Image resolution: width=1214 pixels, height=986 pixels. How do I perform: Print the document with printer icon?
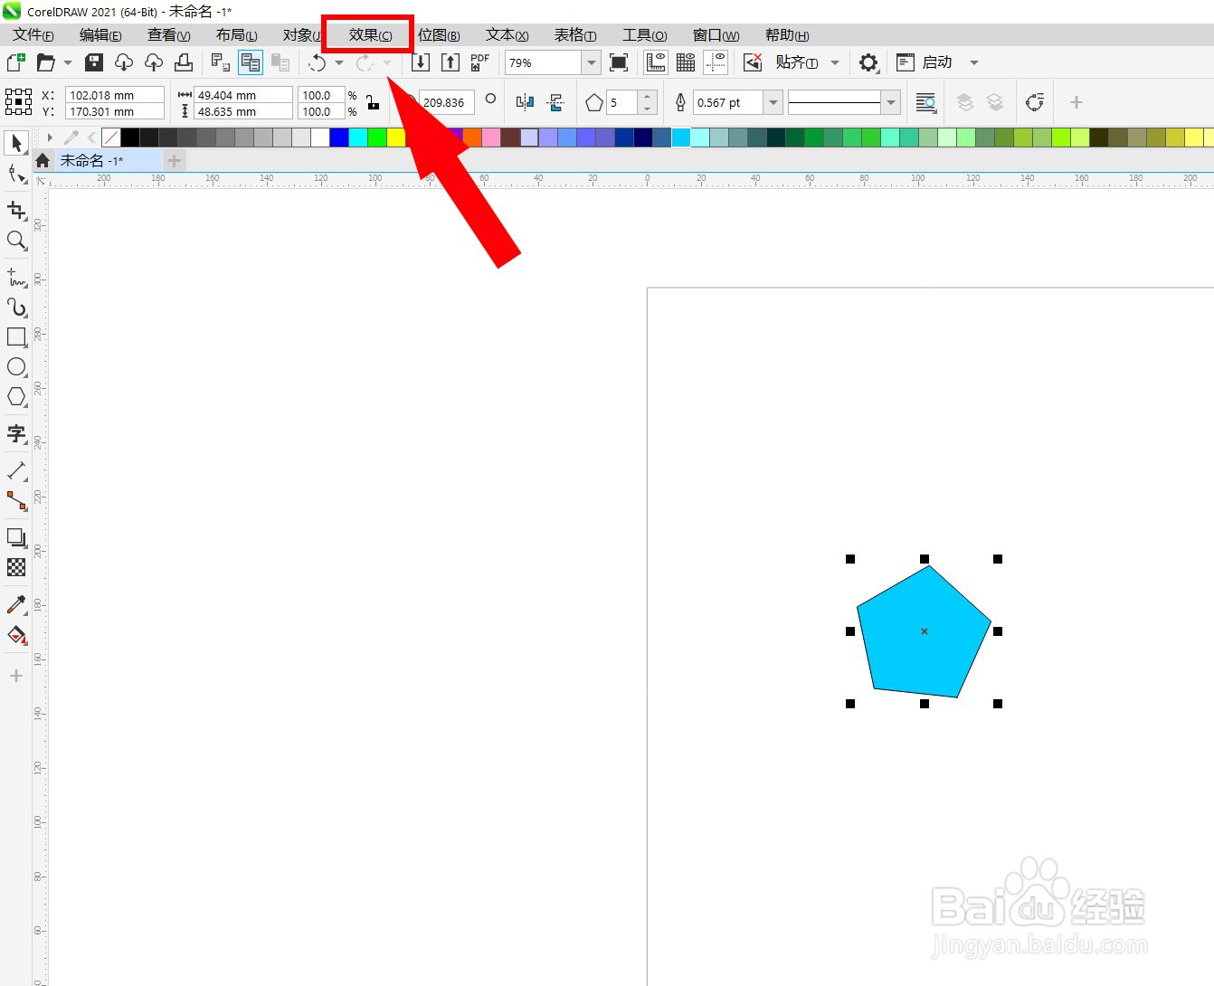[184, 62]
